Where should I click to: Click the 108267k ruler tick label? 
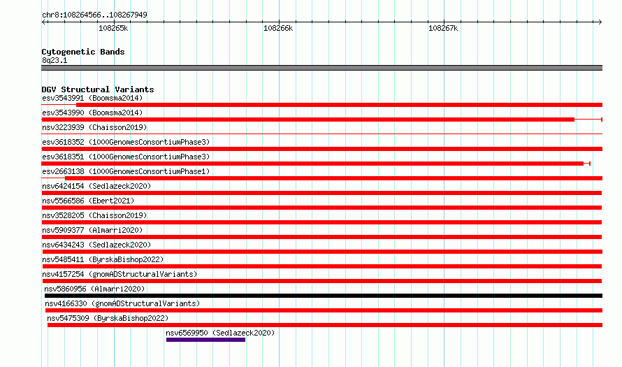tap(443, 28)
